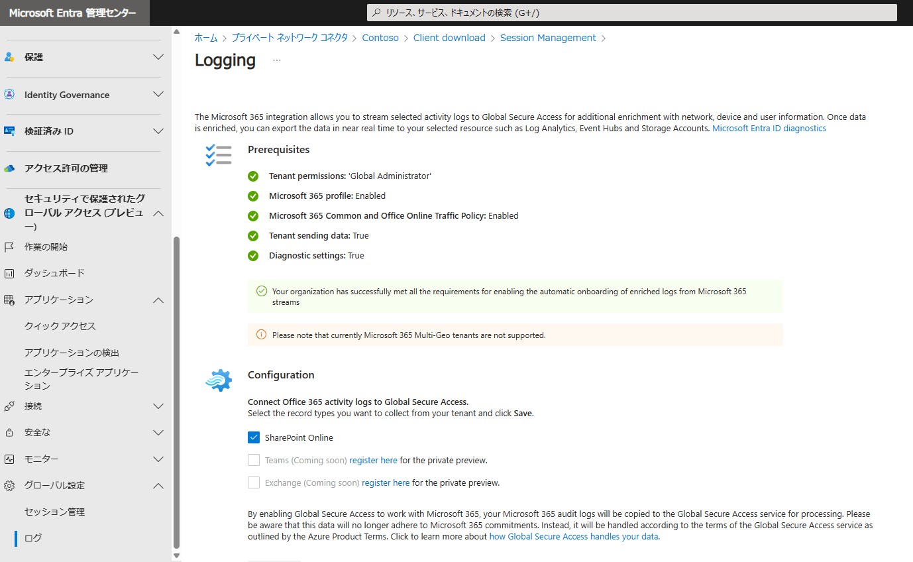This screenshot has width=913, height=562.
Task: Open the Microsoft Entra ID diagnostics link
Action: [x=769, y=129]
